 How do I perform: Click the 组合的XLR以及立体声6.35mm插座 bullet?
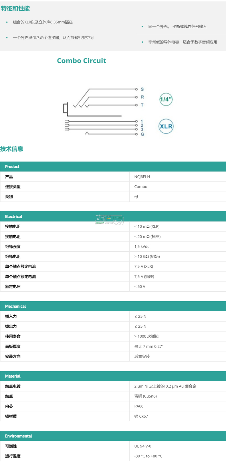pyautogui.click(x=43, y=22)
